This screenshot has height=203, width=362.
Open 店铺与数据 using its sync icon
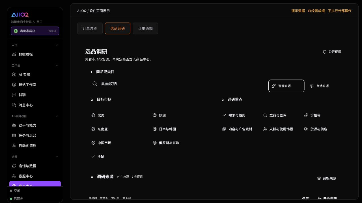pyautogui.click(x=14, y=166)
